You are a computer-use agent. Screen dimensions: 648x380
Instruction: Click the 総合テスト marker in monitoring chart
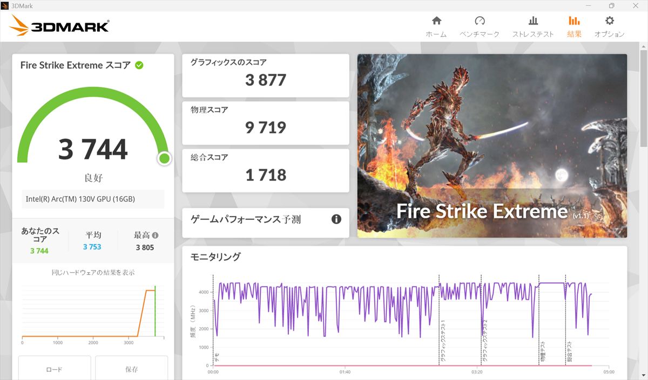(x=569, y=351)
